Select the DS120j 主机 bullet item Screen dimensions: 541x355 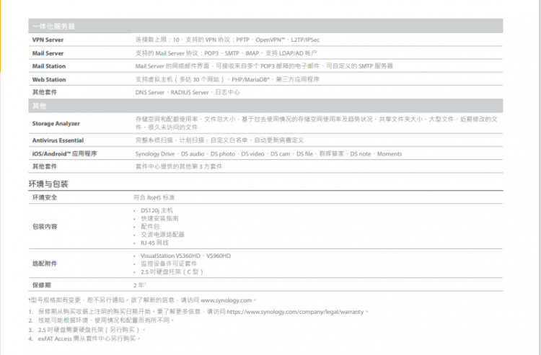point(157,210)
